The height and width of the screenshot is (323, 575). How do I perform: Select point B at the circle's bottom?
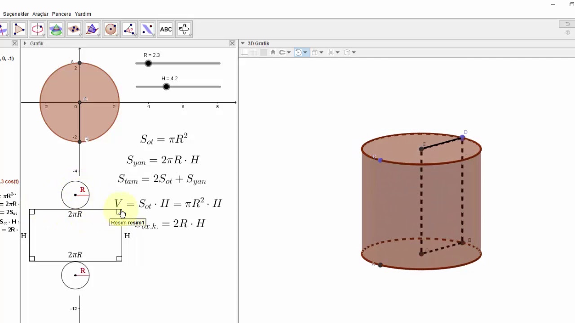pyautogui.click(x=80, y=142)
